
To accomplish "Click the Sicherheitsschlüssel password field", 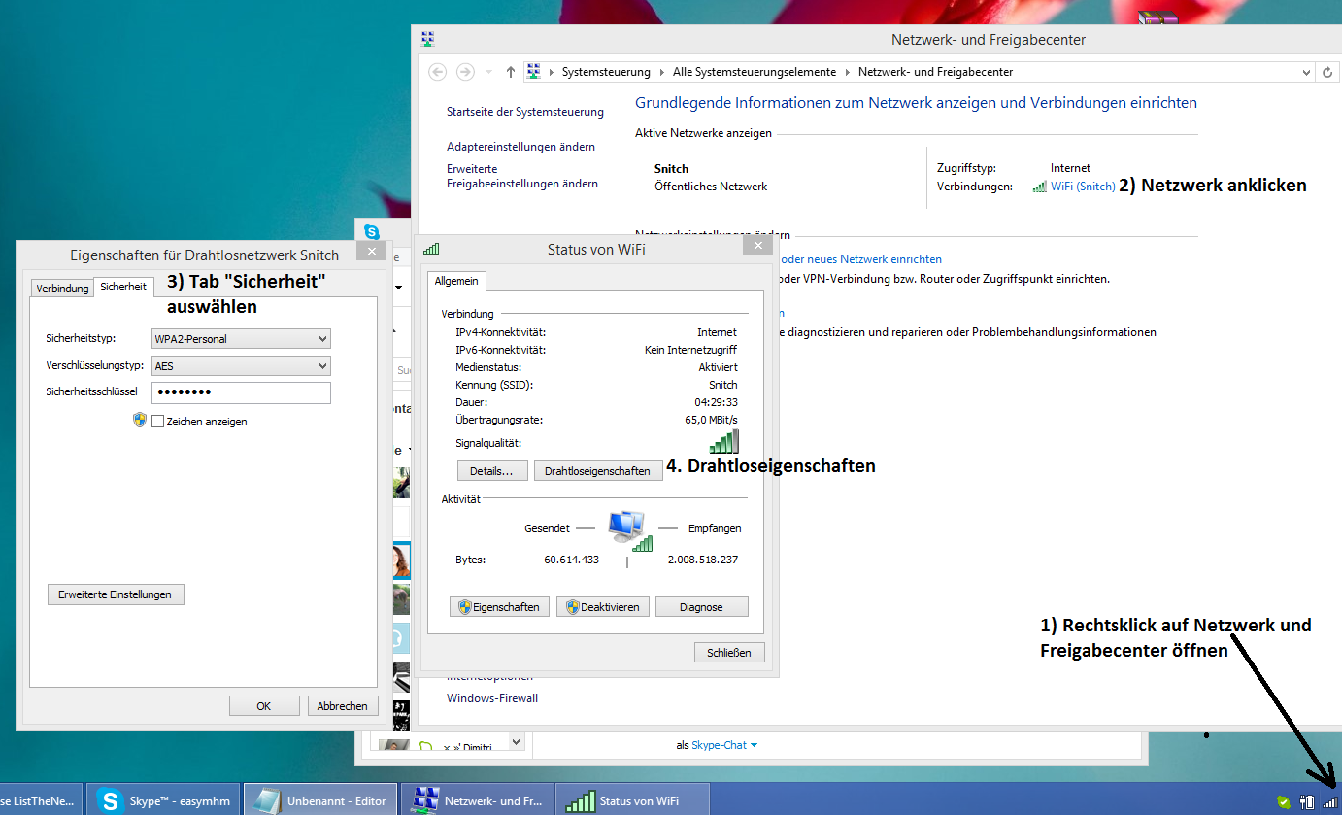I will [241, 392].
